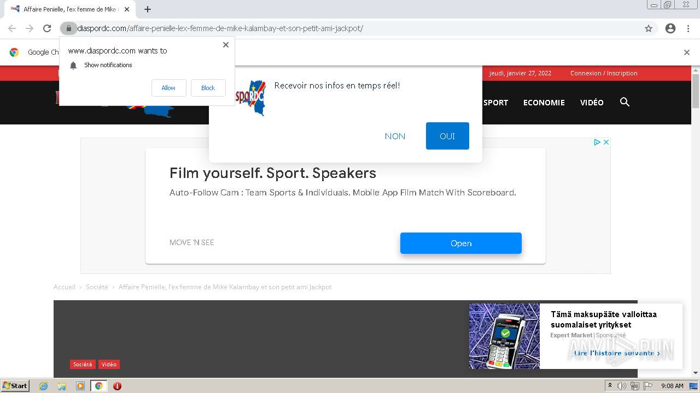The width and height of the screenshot is (700, 393).
Task: Click the AdChoices triangle icon on the ad
Action: tap(598, 142)
